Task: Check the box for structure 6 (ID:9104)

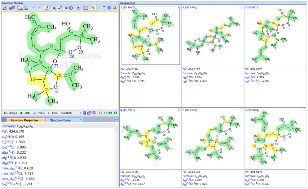Action: 304,110
